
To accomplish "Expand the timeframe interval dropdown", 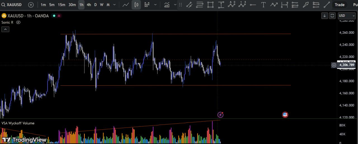I will pos(114,5).
